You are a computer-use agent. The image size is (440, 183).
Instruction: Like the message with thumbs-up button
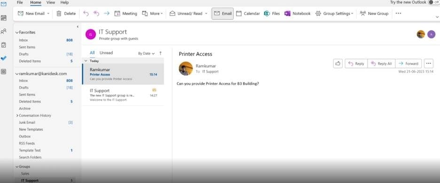(x=338, y=64)
